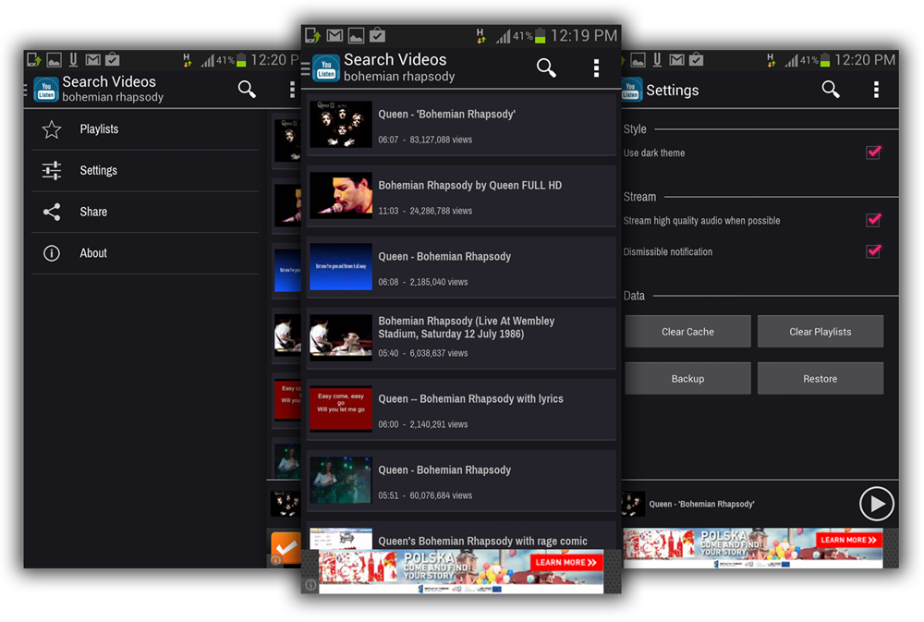Select About in the drawer menu

[145, 253]
